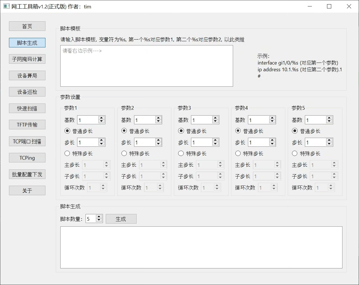The width and height of the screenshot is (359, 285).
Task: Maximize the 网工工具箱 window
Action: coord(329,6)
